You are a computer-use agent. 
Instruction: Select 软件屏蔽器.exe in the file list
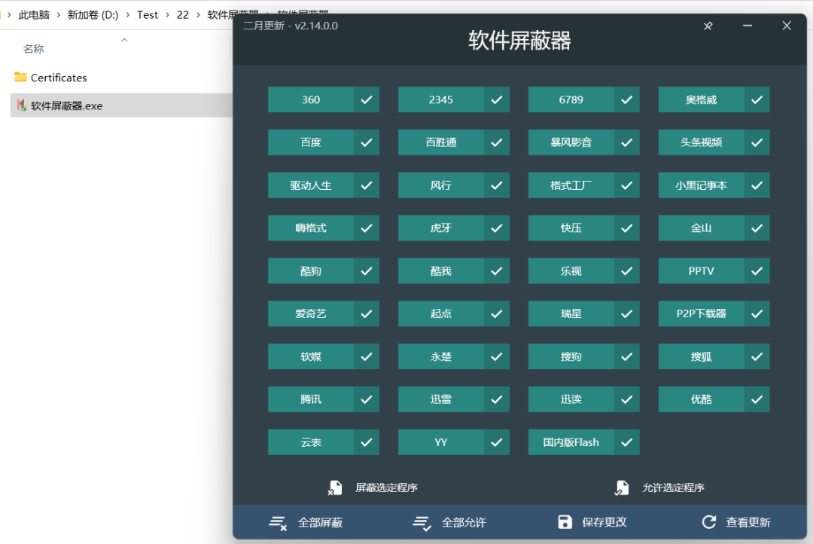tap(68, 105)
